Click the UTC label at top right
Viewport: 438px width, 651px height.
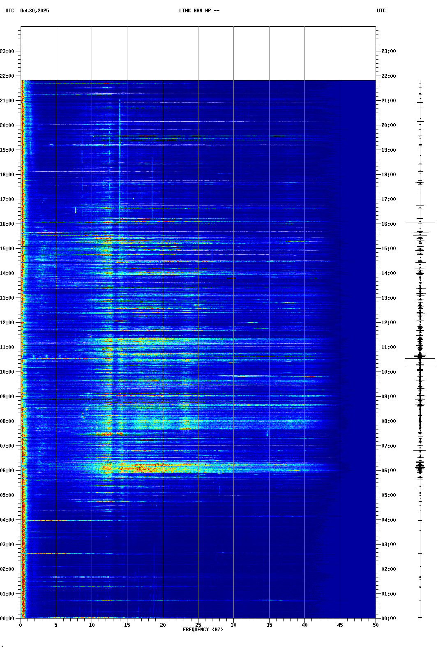[x=381, y=11]
